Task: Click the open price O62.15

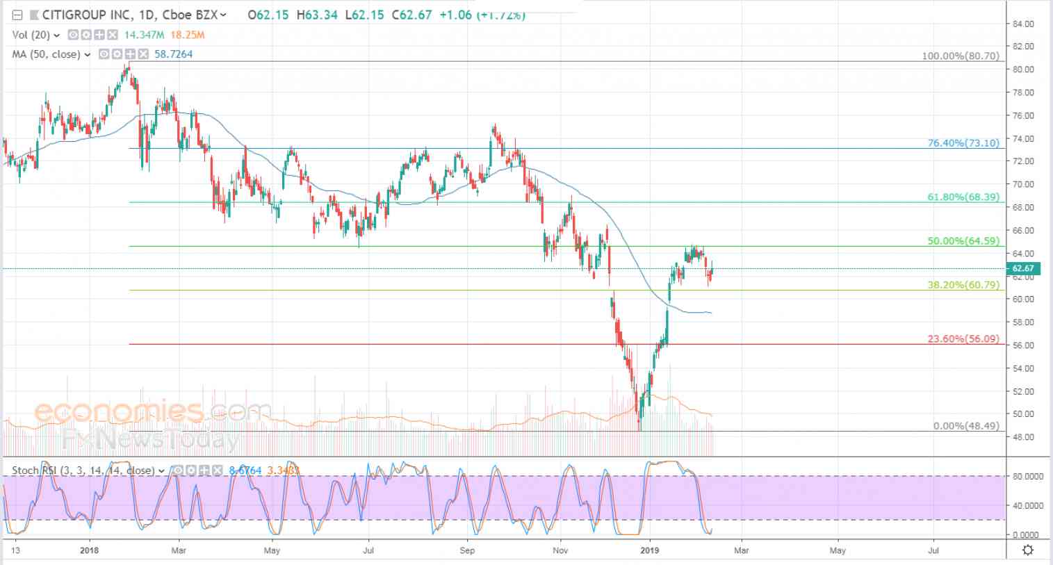Action: pyautogui.click(x=268, y=15)
